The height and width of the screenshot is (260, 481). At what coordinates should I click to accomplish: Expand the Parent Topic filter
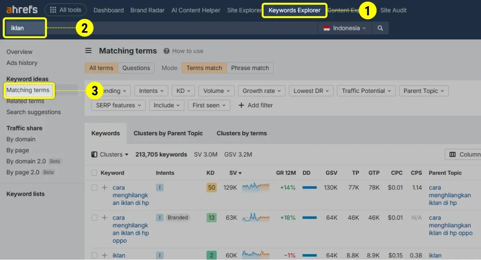[x=424, y=91]
